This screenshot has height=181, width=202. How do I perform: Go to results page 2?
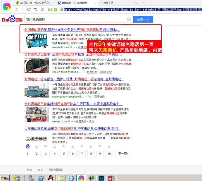[x=37, y=154]
